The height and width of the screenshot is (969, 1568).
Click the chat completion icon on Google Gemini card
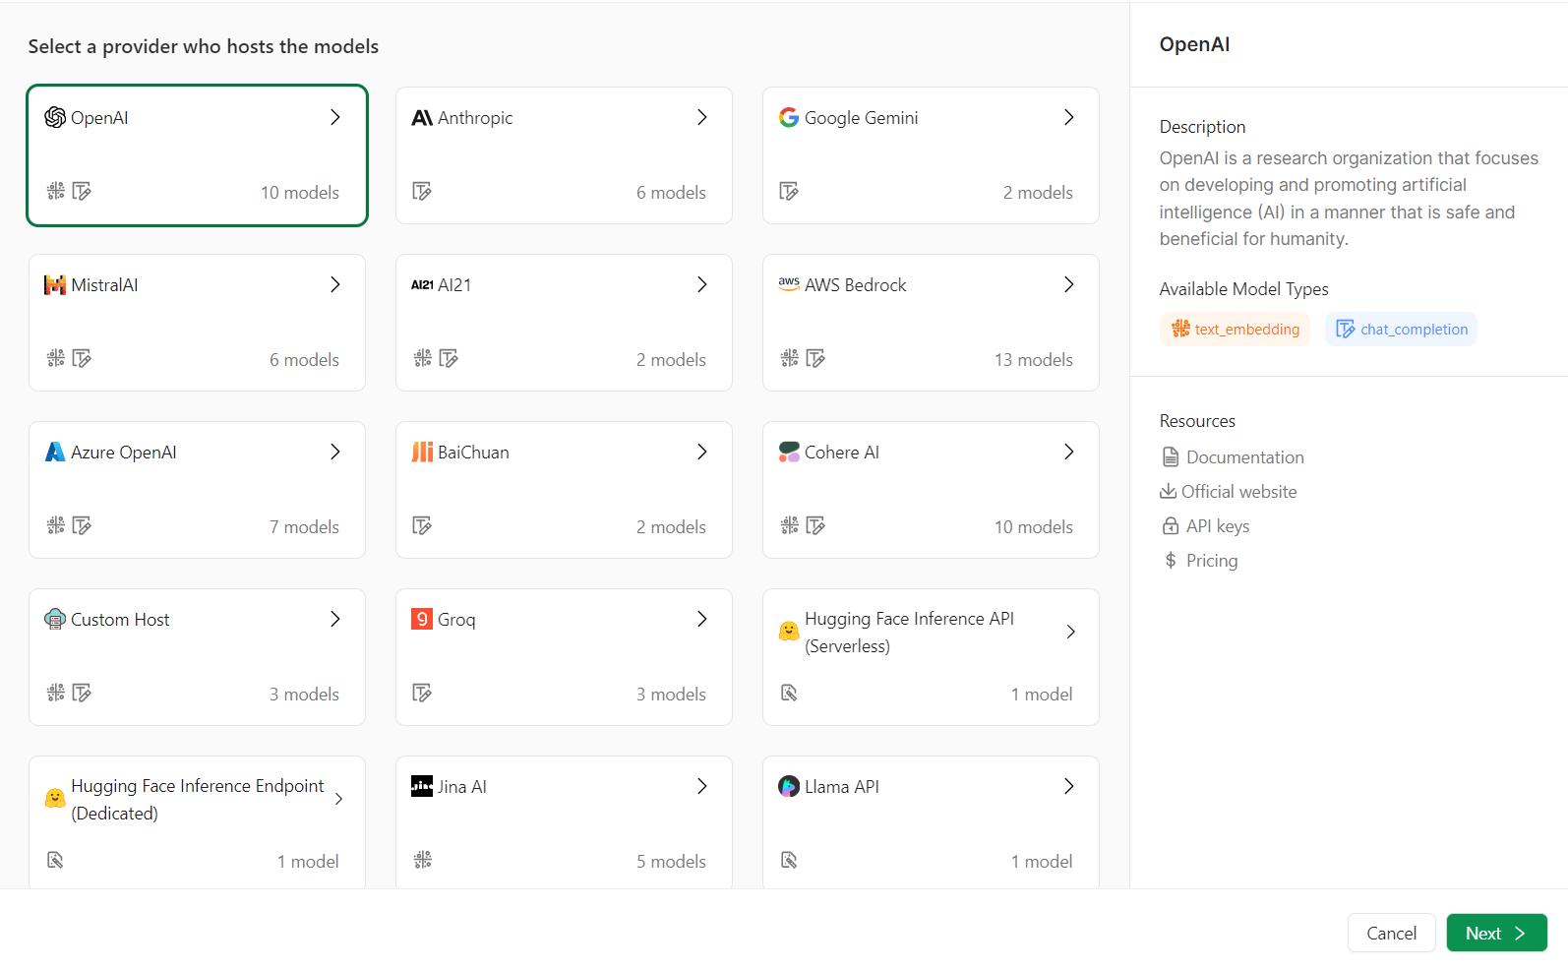point(789,191)
